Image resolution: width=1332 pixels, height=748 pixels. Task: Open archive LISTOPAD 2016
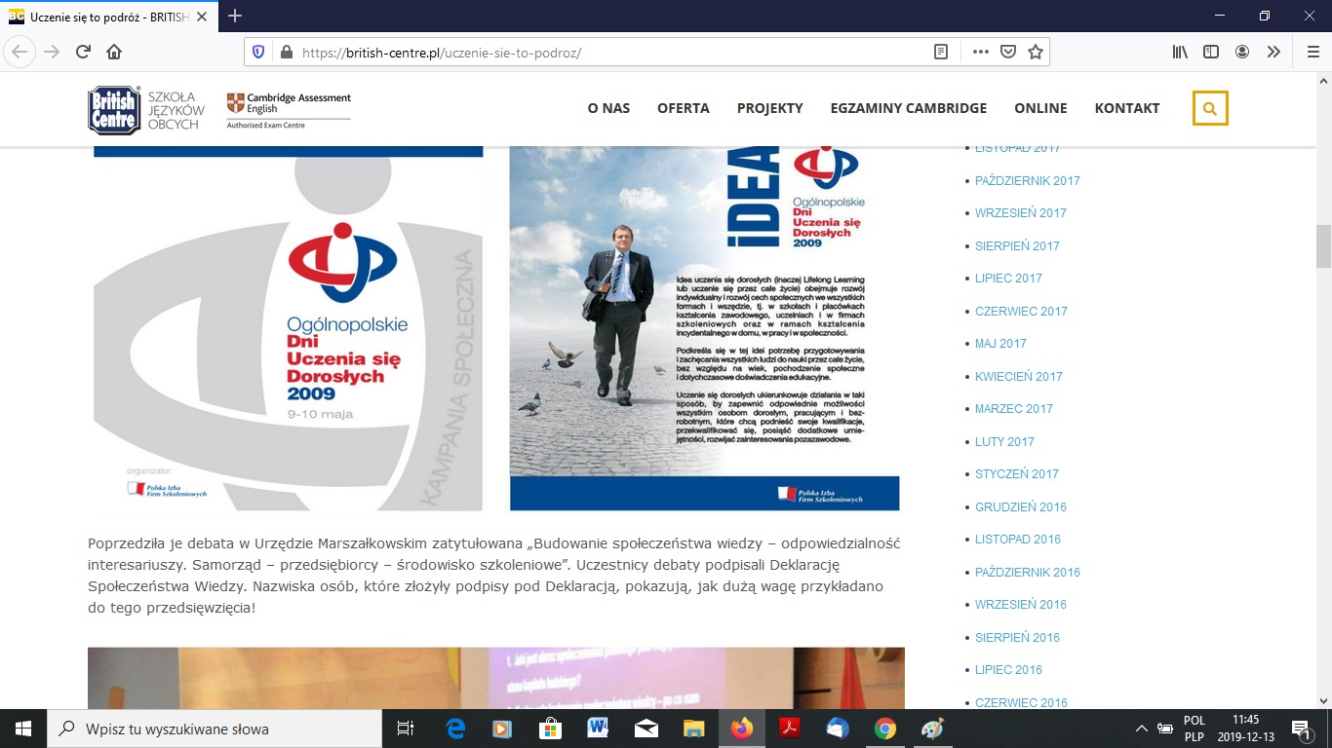coord(1018,540)
